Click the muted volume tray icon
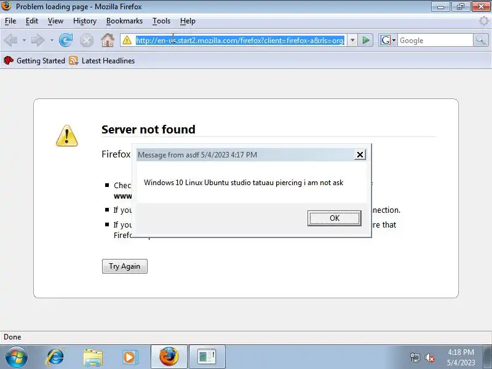 (x=429, y=357)
